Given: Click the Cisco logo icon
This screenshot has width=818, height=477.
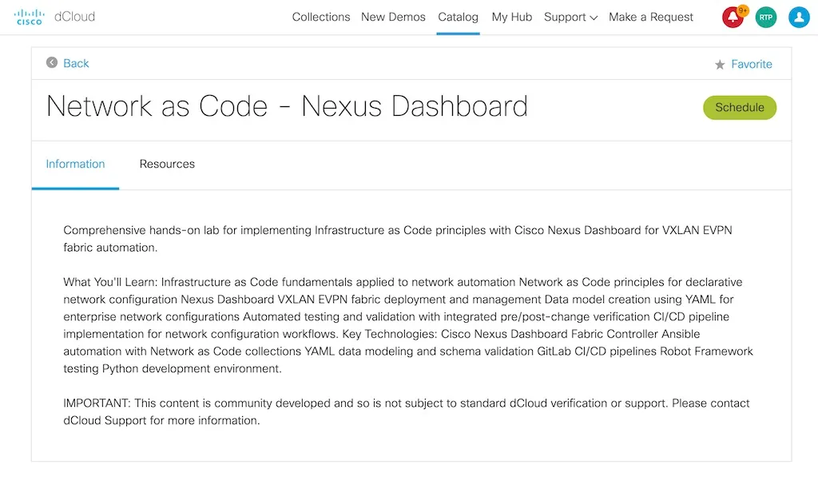Looking at the screenshot, I should [x=30, y=17].
